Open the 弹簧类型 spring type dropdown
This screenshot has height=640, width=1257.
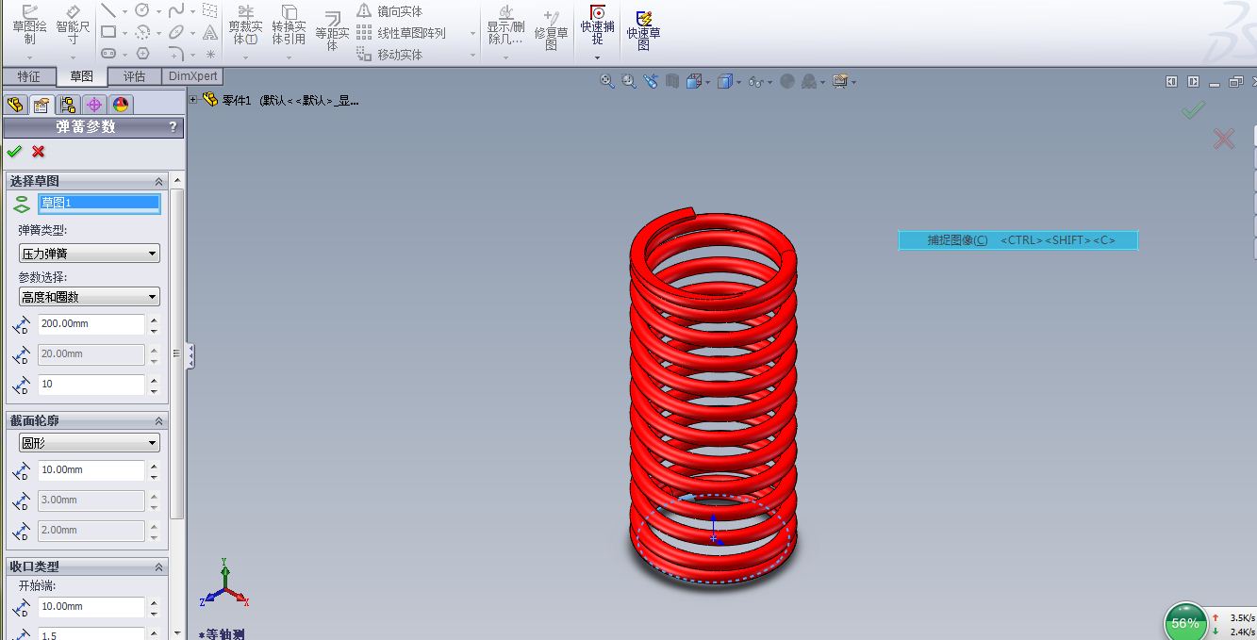click(89, 253)
